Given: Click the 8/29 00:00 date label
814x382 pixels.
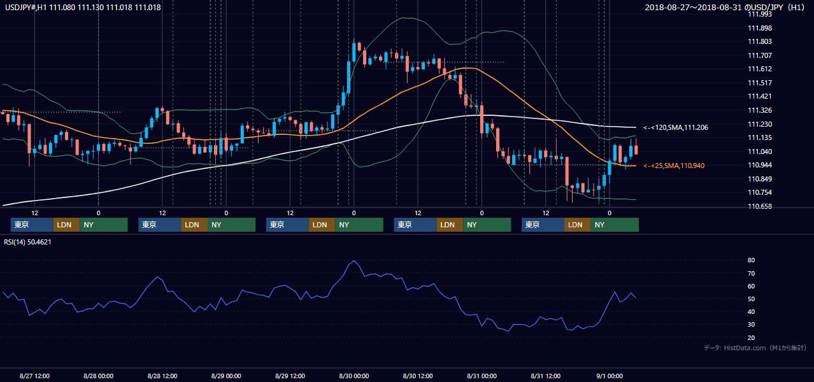Looking at the screenshot, I should (x=226, y=376).
